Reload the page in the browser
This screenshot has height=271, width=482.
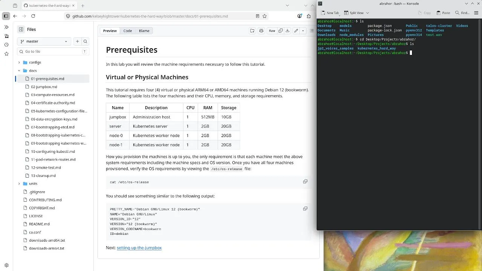[x=33, y=16]
